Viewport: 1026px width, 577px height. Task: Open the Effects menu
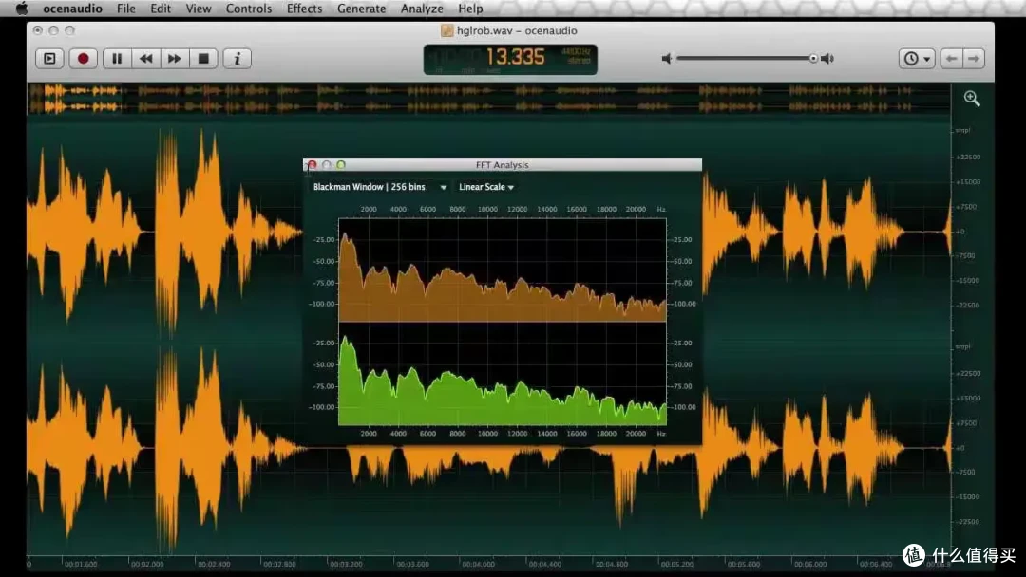click(x=304, y=9)
